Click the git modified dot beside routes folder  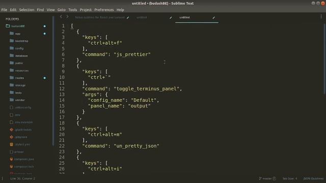(44, 78)
